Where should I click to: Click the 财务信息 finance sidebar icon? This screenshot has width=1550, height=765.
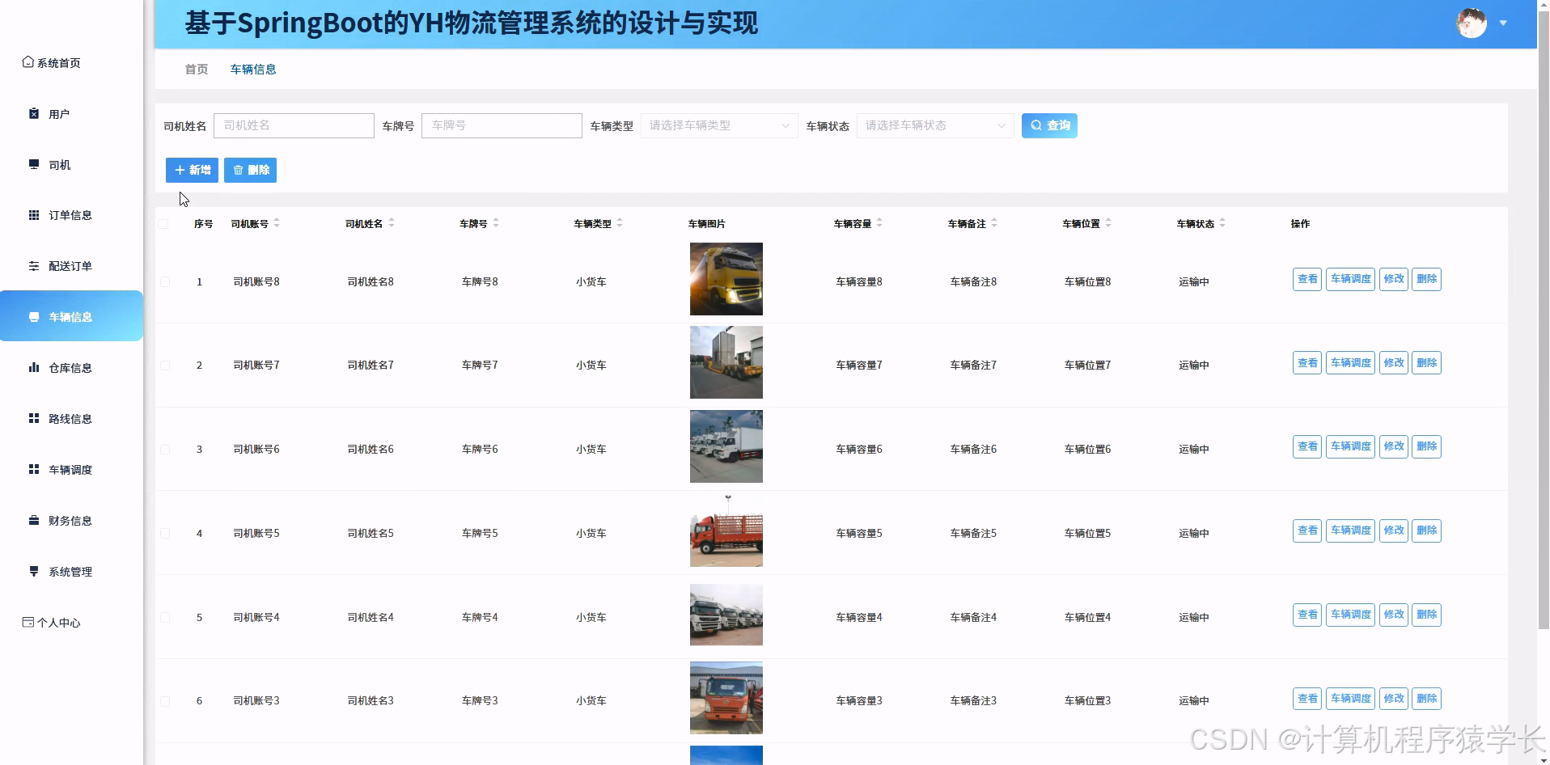click(x=33, y=520)
